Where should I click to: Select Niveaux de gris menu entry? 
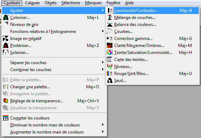(x=54, y=25)
